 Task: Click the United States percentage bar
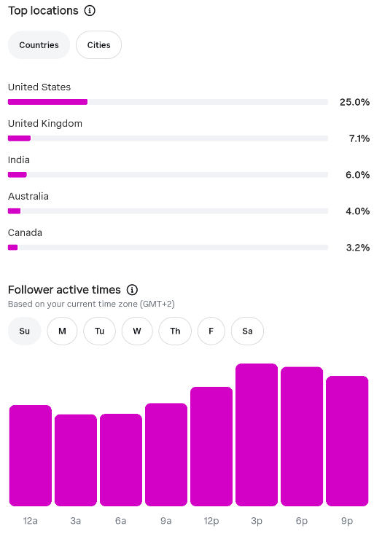click(168, 102)
